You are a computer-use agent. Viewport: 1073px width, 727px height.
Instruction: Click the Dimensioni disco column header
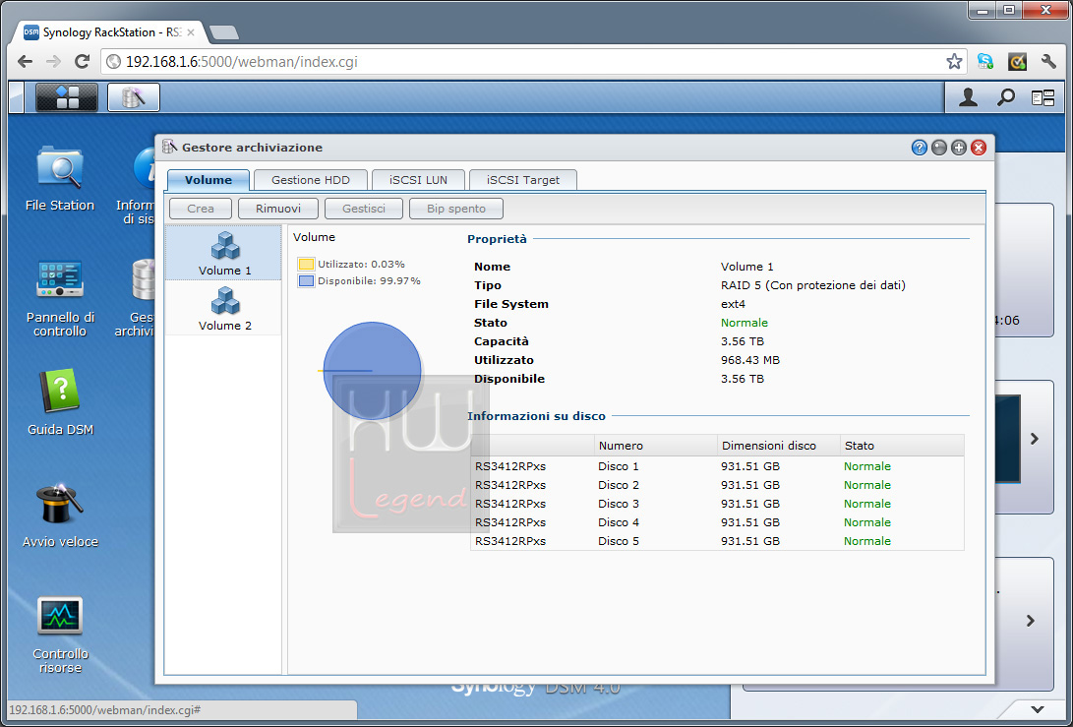pos(778,446)
